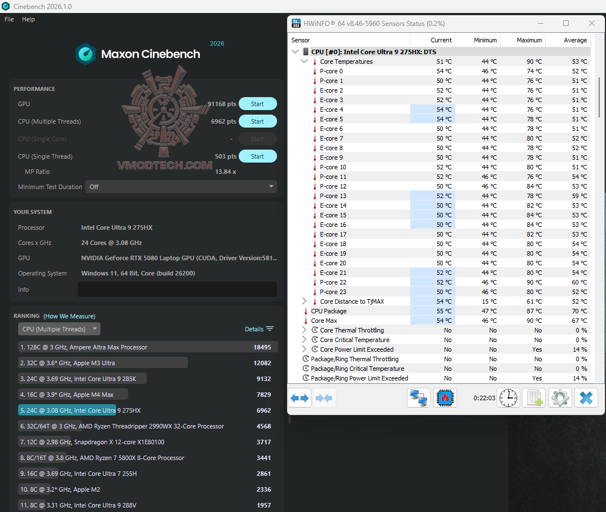Click the Current column header
The image size is (606, 512).
(432, 40)
